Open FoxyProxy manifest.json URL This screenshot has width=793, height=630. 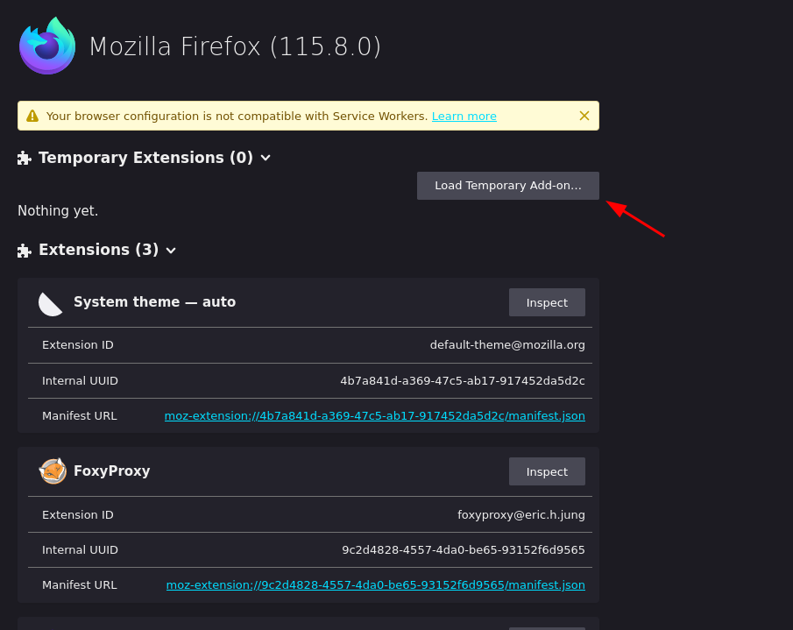point(375,585)
